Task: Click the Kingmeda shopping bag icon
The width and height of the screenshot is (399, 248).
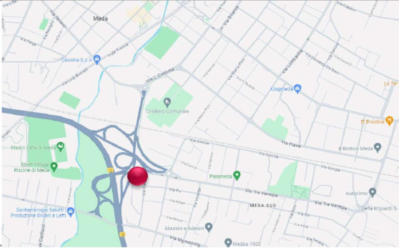Action: [298, 89]
